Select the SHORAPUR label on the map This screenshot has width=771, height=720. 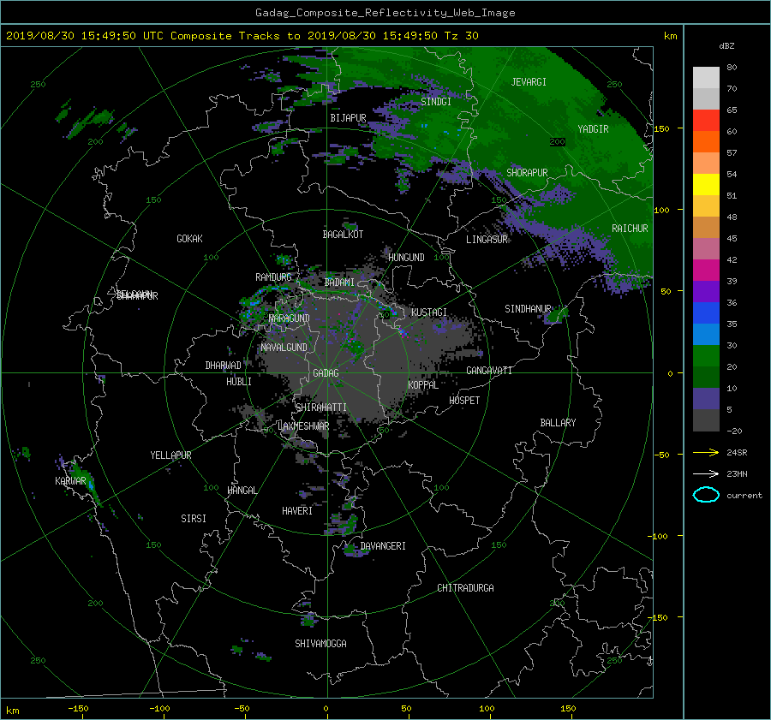[x=527, y=173]
